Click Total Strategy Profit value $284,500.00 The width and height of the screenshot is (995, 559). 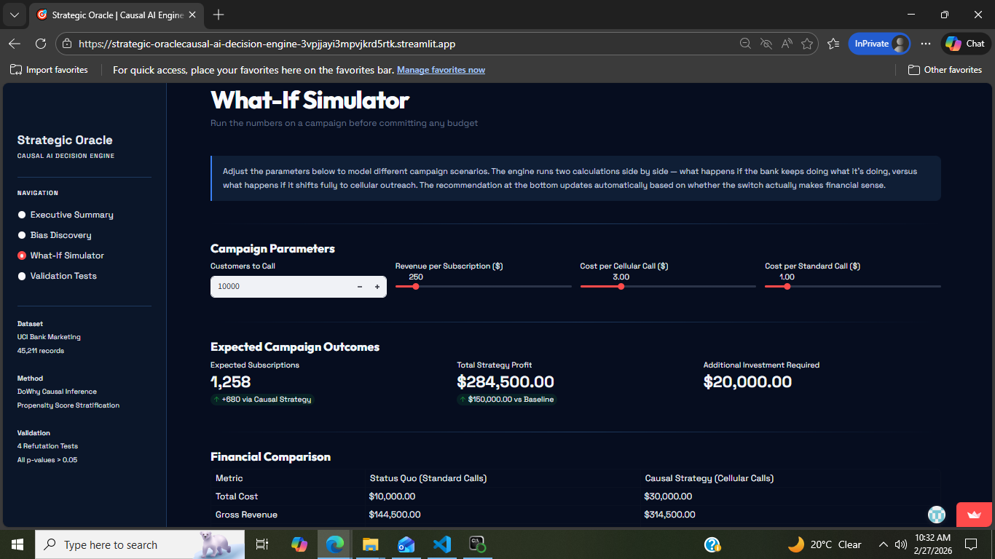click(506, 382)
